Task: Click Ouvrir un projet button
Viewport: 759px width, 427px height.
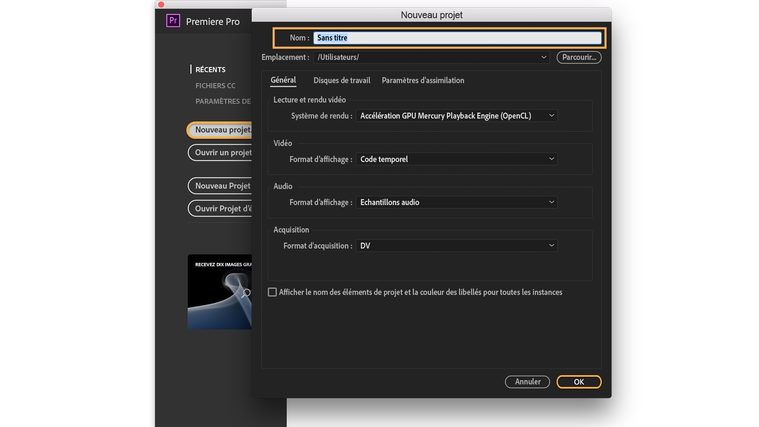Action: 220,153
